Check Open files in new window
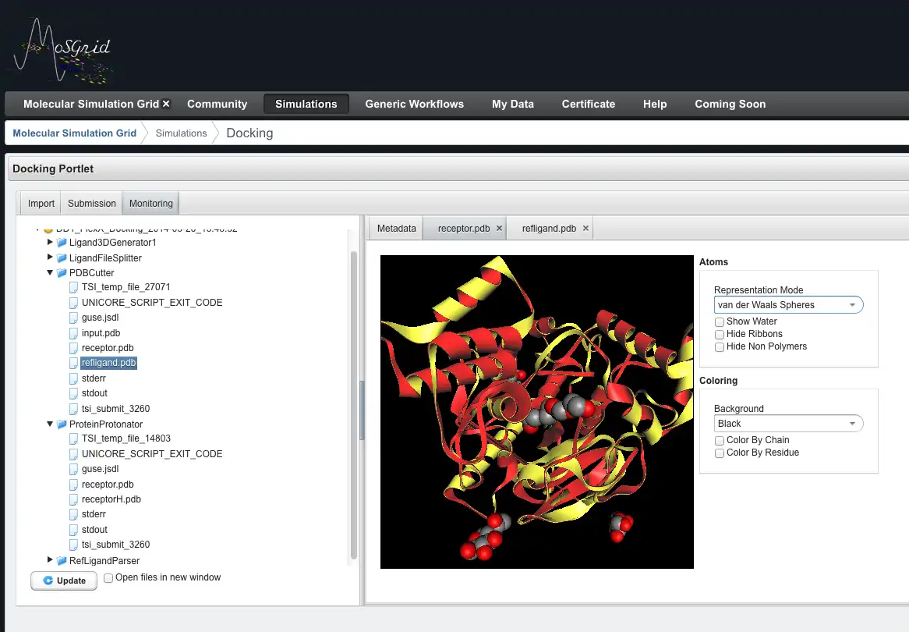This screenshot has height=632, width=909. tap(108, 578)
